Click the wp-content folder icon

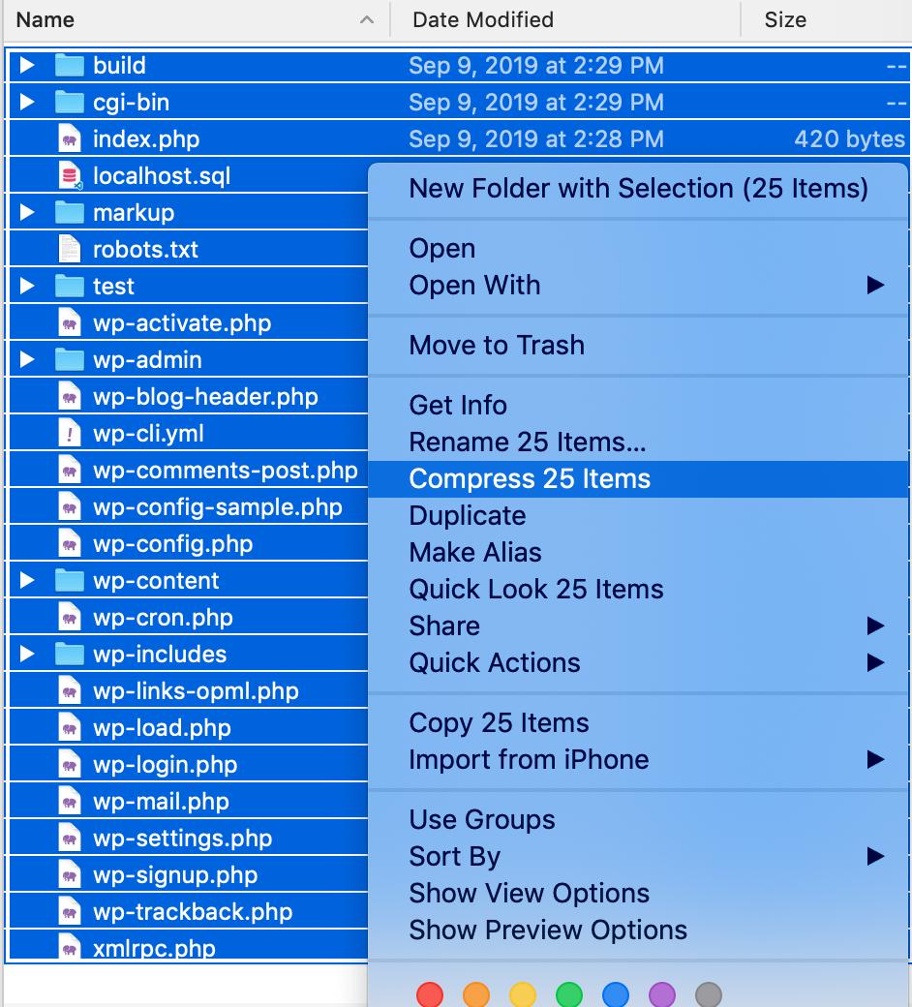70,581
